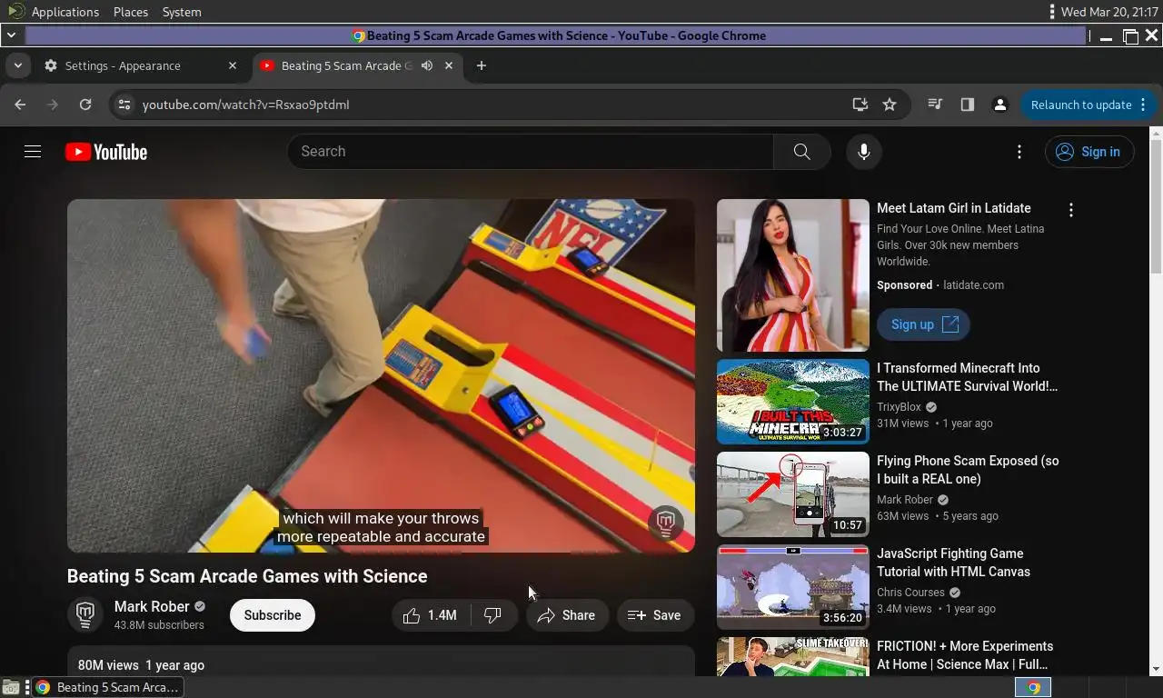The width and height of the screenshot is (1163, 698).
Task: Visit the Chris Courses channel
Action: click(910, 593)
